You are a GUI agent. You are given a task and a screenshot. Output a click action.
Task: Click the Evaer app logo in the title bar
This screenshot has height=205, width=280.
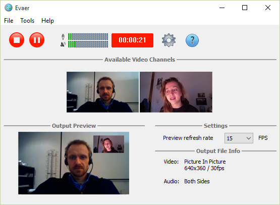tap(9, 8)
